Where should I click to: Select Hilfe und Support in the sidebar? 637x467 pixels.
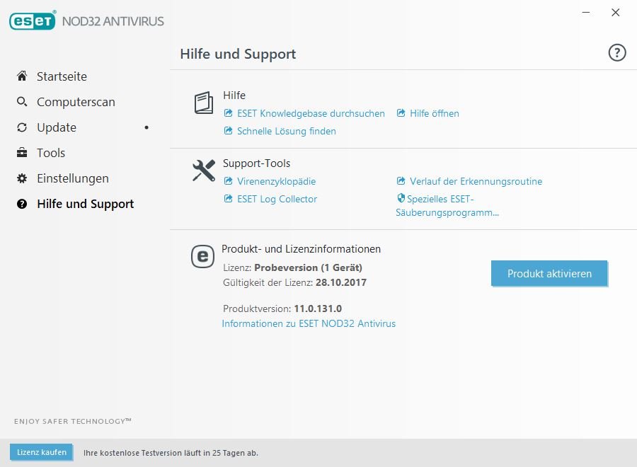click(x=86, y=204)
